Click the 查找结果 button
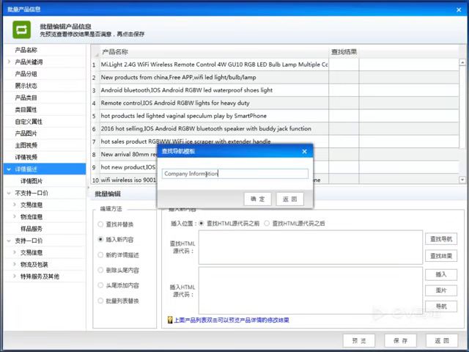 (x=441, y=256)
